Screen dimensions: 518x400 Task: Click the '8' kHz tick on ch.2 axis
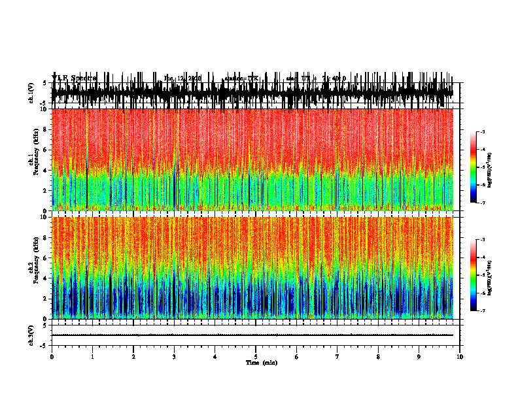[x=46, y=238]
